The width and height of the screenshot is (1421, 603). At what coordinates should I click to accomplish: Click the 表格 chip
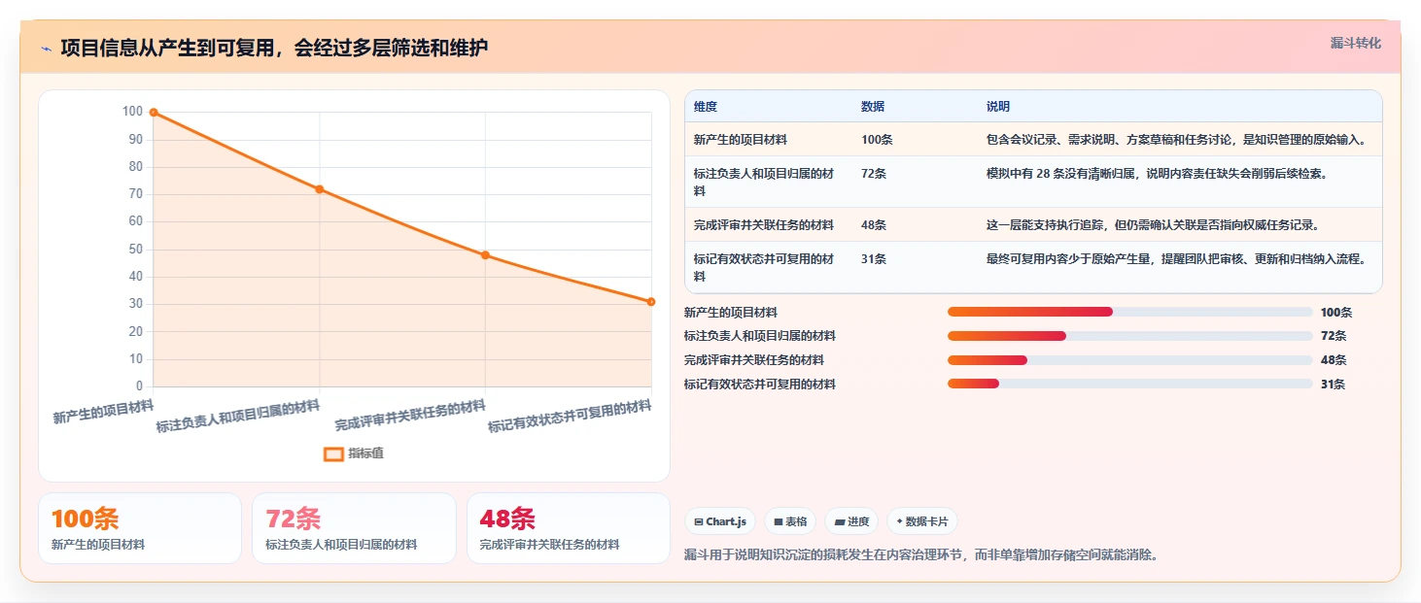(790, 521)
